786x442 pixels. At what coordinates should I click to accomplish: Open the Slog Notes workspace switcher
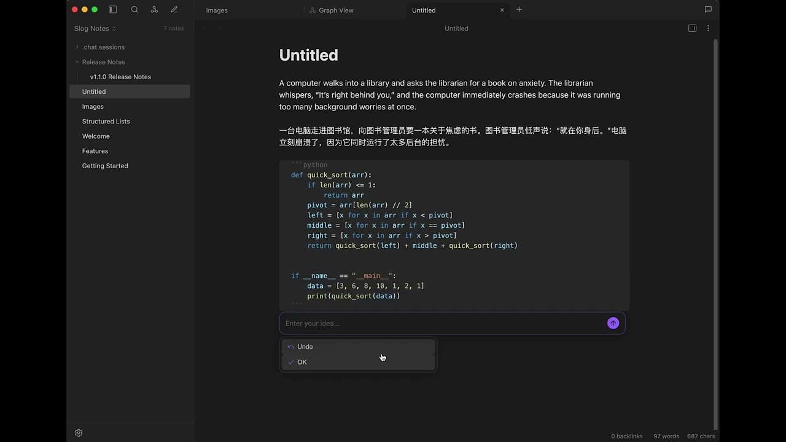tap(94, 28)
